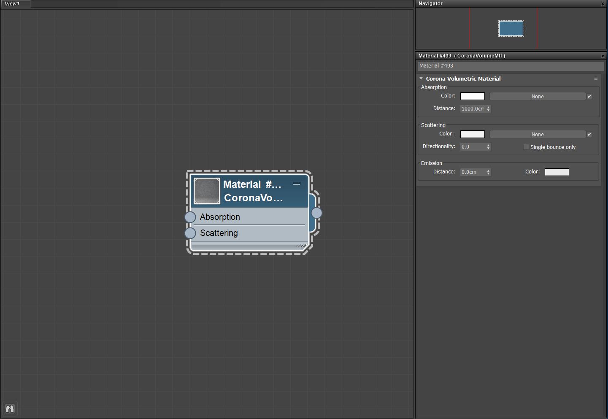Image resolution: width=608 pixels, height=419 pixels.
Task: Click the Material #493 name field
Action: point(511,66)
